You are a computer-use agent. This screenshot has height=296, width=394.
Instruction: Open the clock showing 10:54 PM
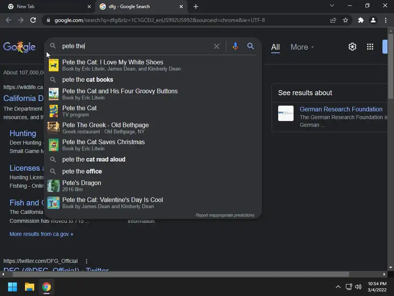(x=377, y=287)
